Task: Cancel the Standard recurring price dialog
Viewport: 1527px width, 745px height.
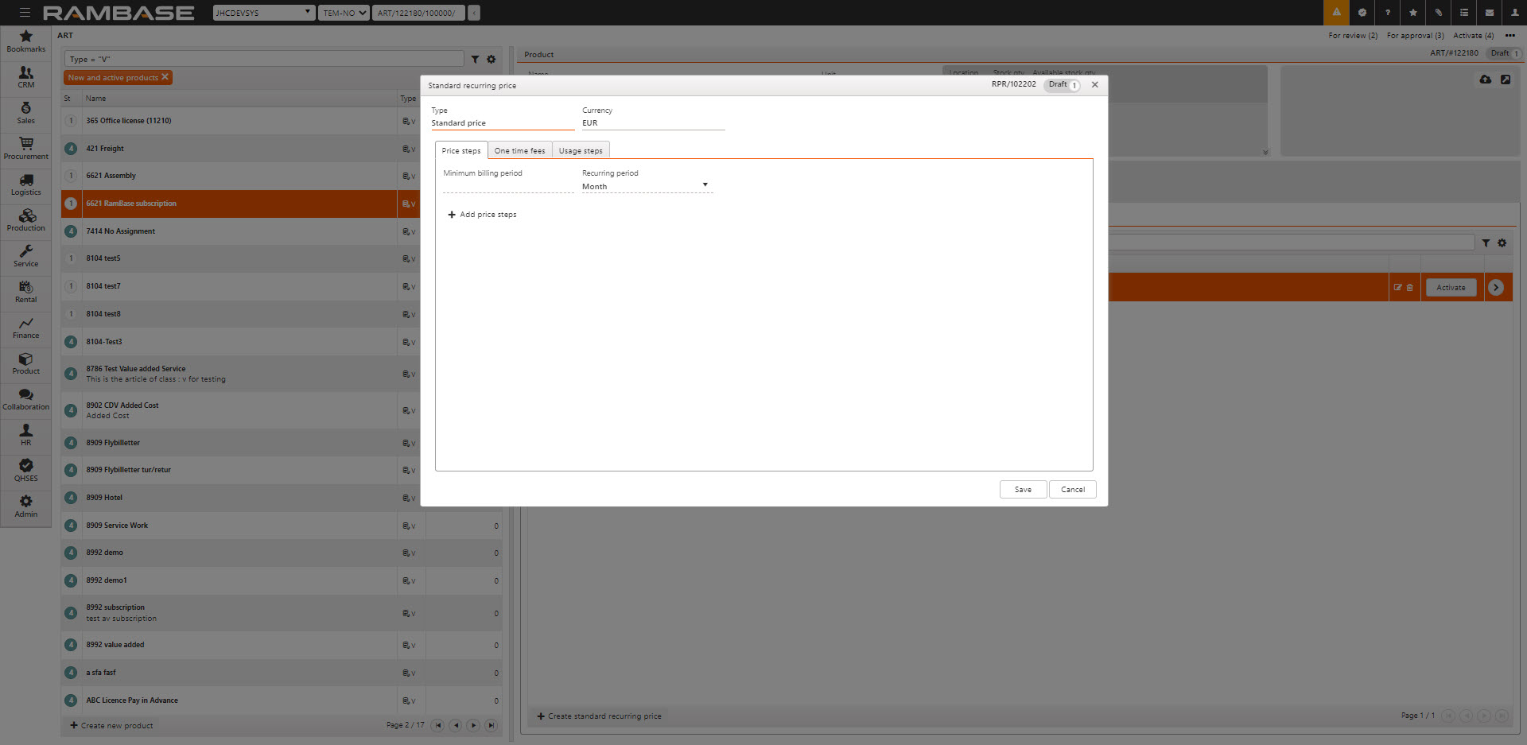Action: click(1072, 490)
